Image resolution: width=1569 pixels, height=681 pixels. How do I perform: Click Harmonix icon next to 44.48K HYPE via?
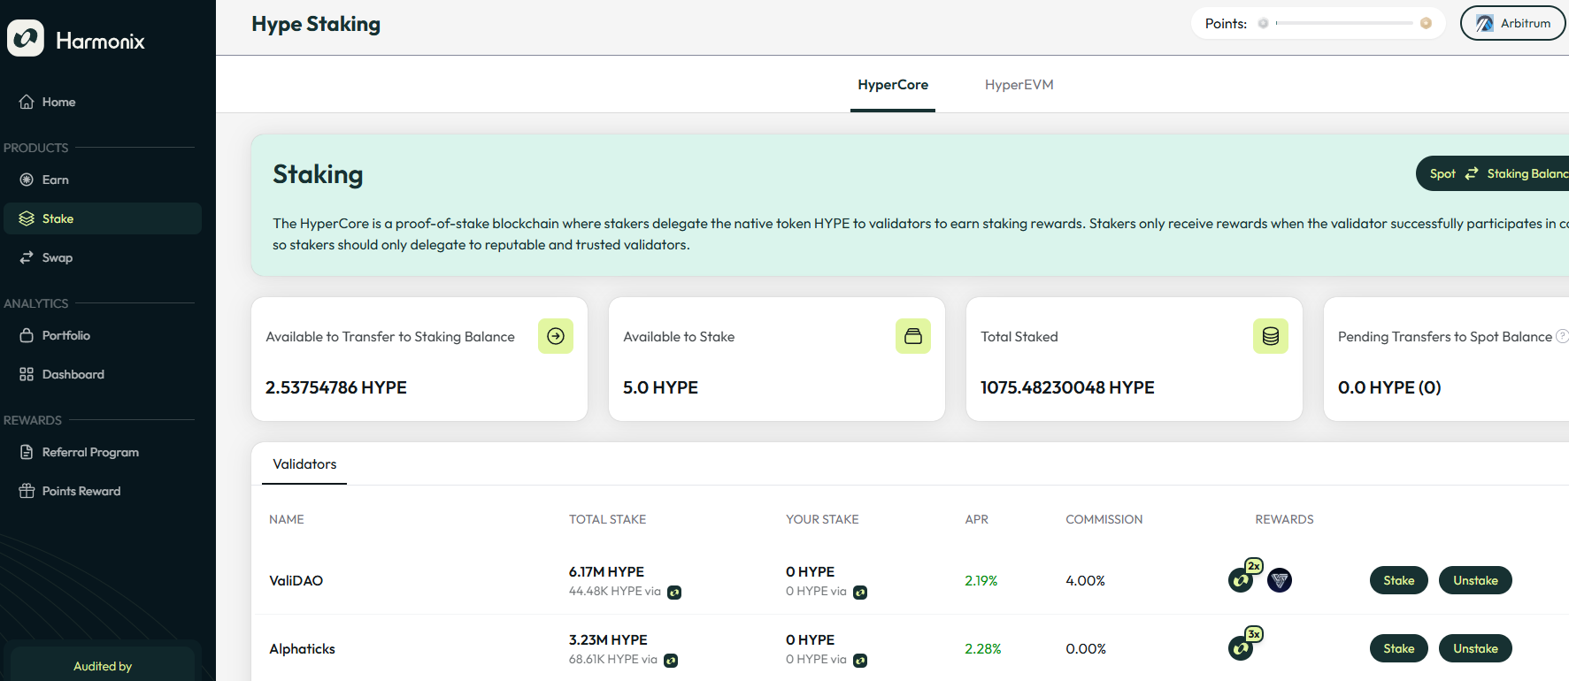pyautogui.click(x=674, y=593)
